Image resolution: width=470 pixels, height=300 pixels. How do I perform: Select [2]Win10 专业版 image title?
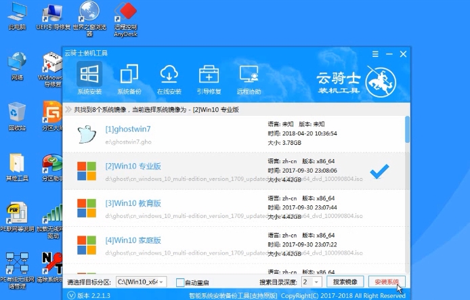(x=133, y=167)
